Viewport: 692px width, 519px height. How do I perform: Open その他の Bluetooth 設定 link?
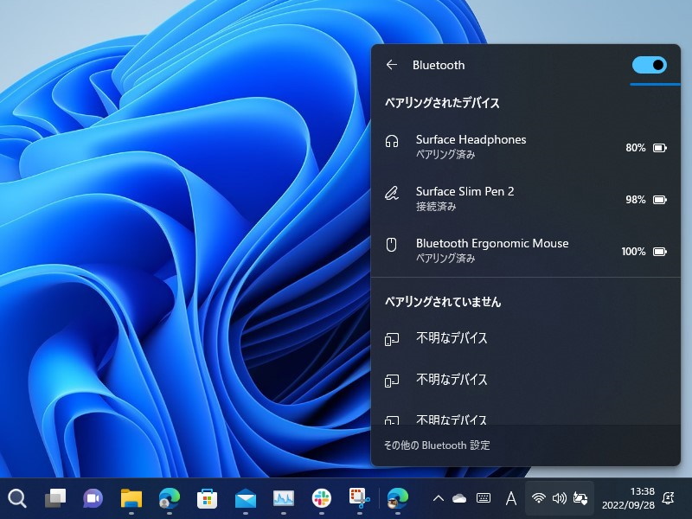tap(436, 445)
